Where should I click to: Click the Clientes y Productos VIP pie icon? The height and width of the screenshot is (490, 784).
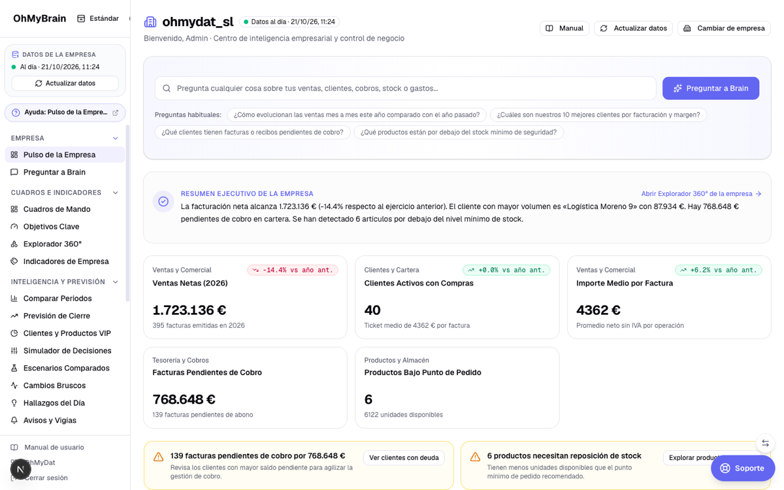[14, 333]
